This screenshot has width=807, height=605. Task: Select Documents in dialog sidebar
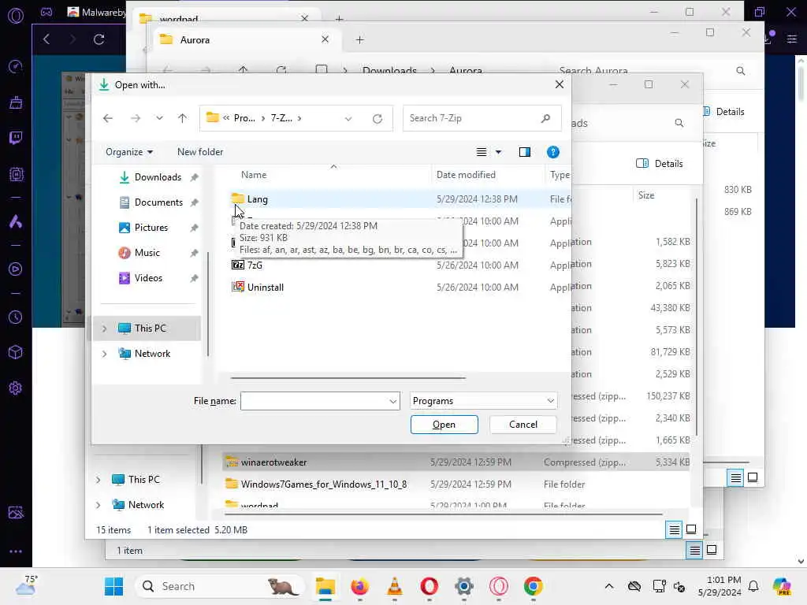tap(158, 202)
